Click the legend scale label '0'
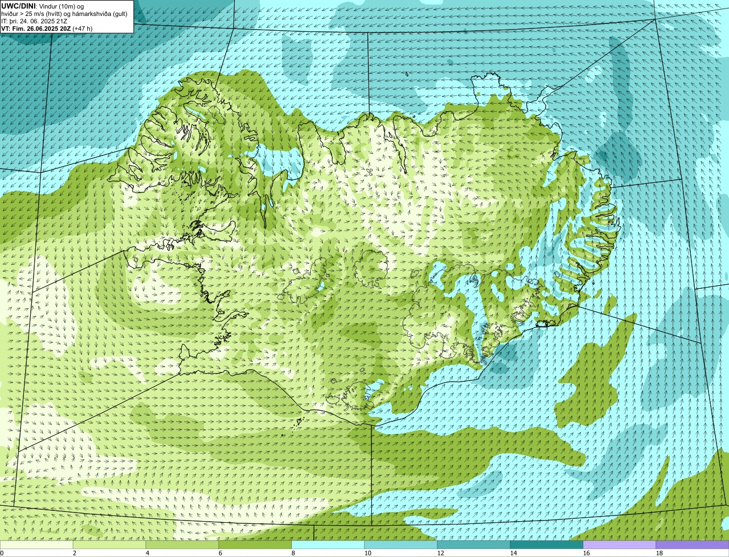 [x=2, y=553]
